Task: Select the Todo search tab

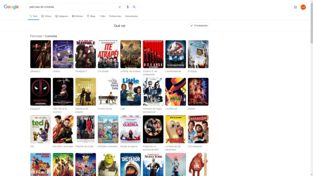Action: pyautogui.click(x=33, y=16)
